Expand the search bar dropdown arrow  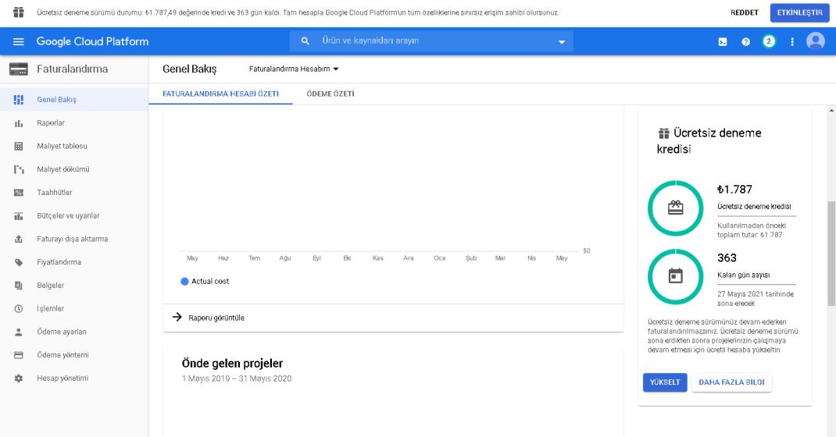pos(562,42)
